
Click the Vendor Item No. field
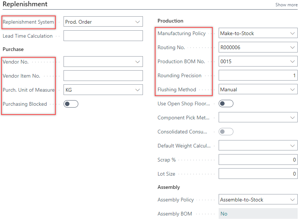(103, 76)
